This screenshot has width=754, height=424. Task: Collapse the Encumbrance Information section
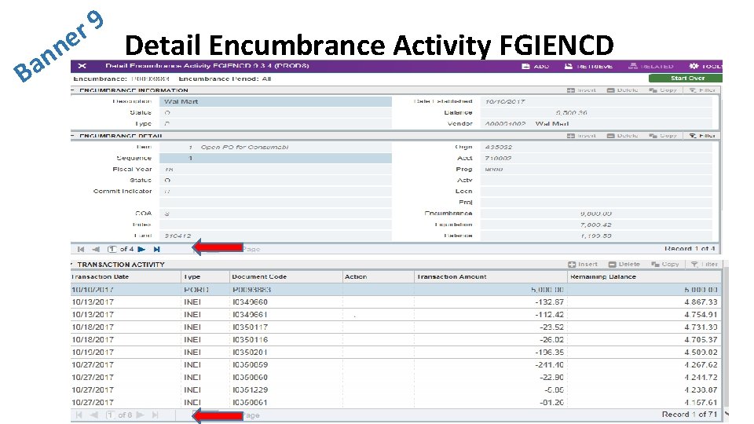[73, 90]
